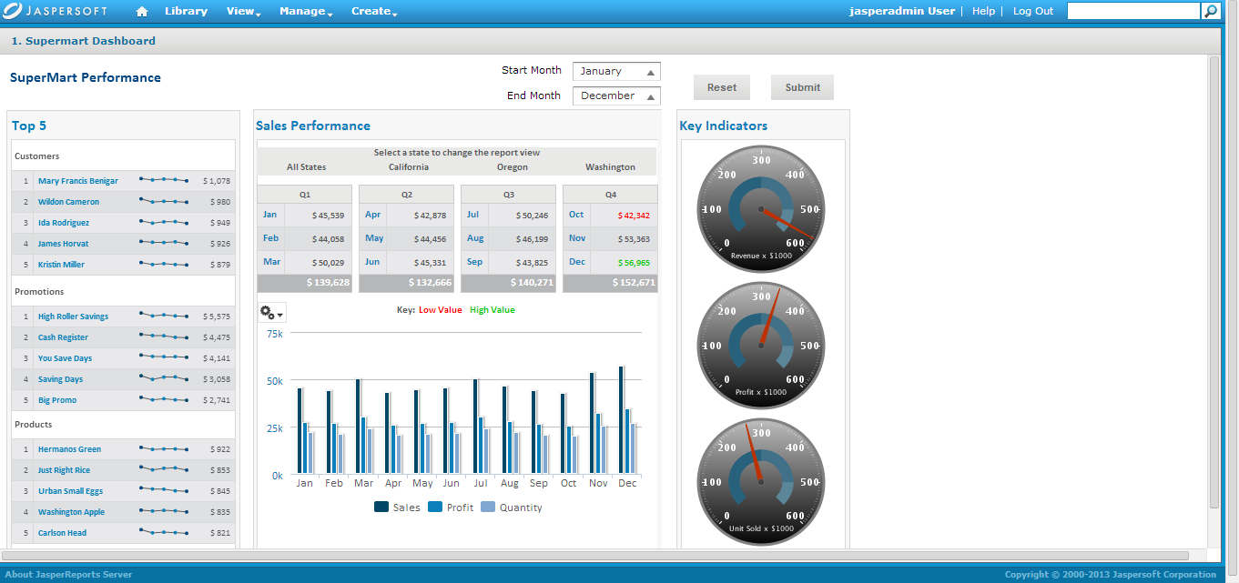
Task: Click the Oct value $42,342
Action: (634, 216)
